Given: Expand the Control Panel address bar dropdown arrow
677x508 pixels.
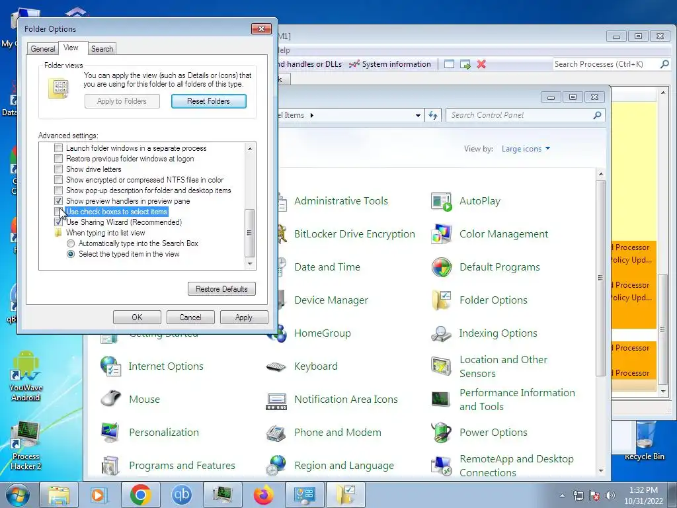Looking at the screenshot, I should tap(418, 115).
